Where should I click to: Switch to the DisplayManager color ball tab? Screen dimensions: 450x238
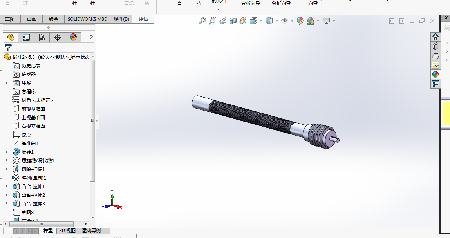73,37
